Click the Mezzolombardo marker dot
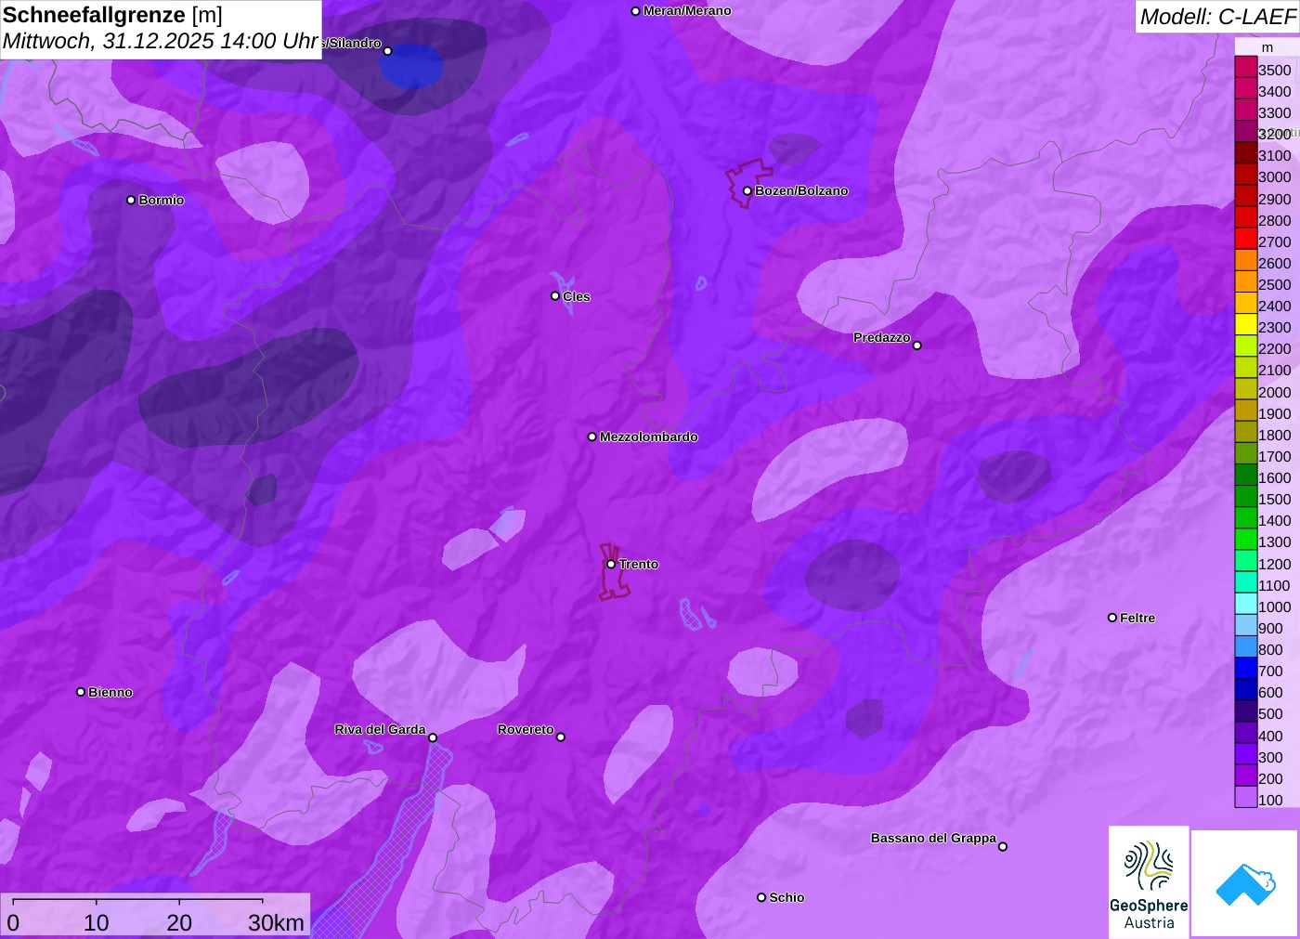This screenshot has width=1300, height=939. tap(592, 437)
